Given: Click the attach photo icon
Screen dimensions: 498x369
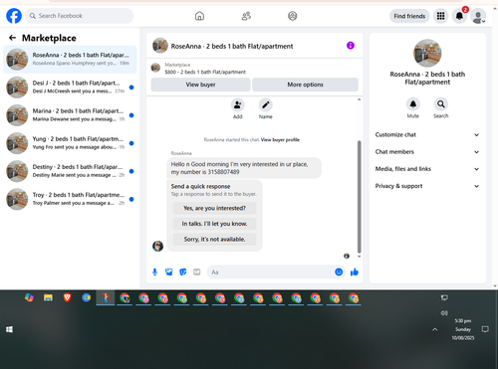Looking at the screenshot, I should pyautogui.click(x=169, y=273).
